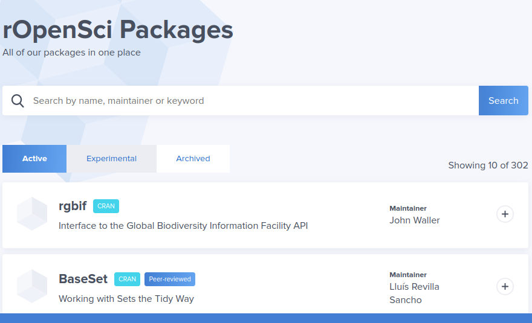
Task: Select the Archived packages tab
Action: [193, 159]
